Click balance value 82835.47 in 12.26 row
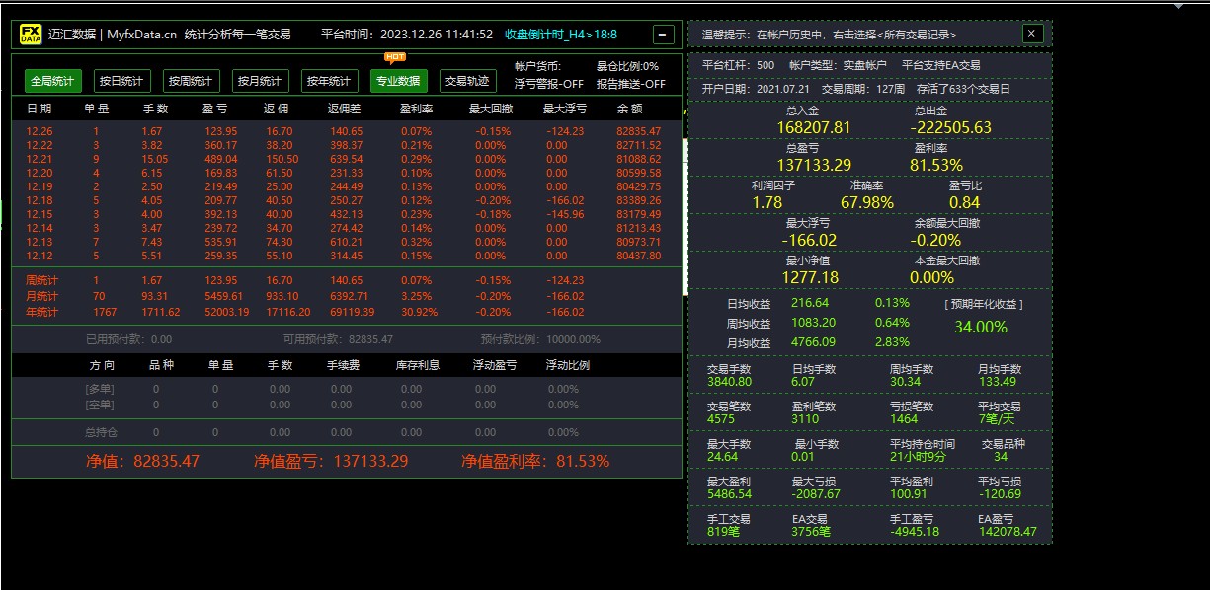The height and width of the screenshot is (590, 1210). (638, 131)
